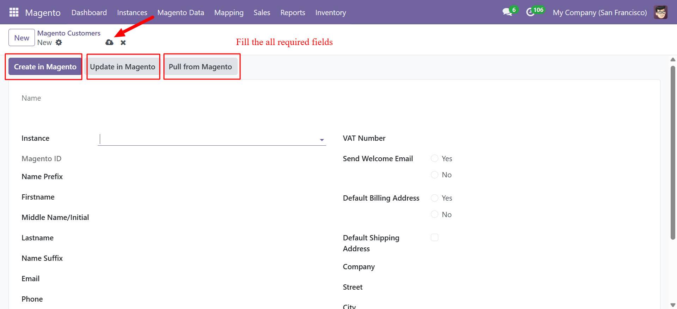Viewport: 677px width, 309px height.
Task: Click the Company field label
Action: (359, 267)
